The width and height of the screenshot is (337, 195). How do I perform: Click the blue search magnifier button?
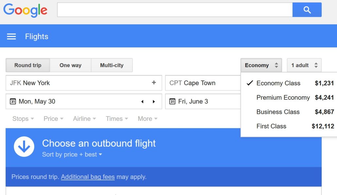pyautogui.click(x=307, y=10)
